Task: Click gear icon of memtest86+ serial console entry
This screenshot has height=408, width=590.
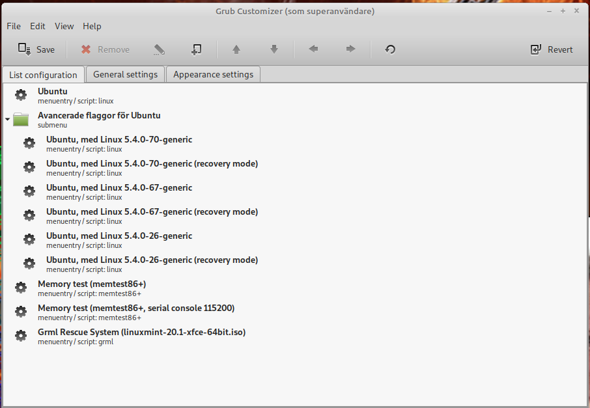Action: click(21, 312)
